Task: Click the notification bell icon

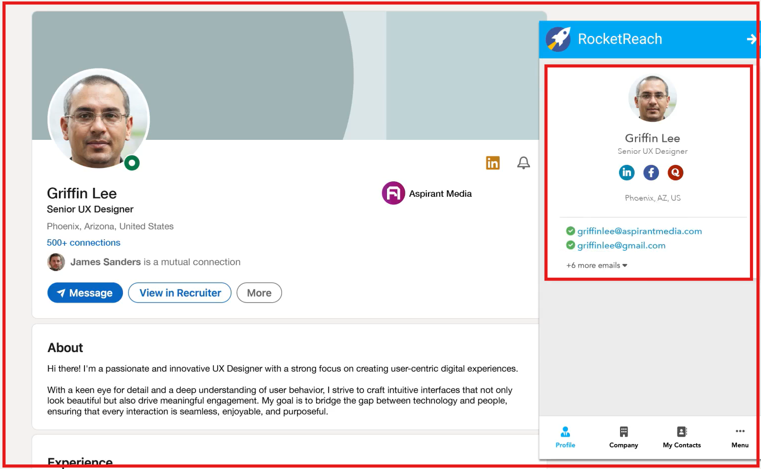Action: (523, 163)
